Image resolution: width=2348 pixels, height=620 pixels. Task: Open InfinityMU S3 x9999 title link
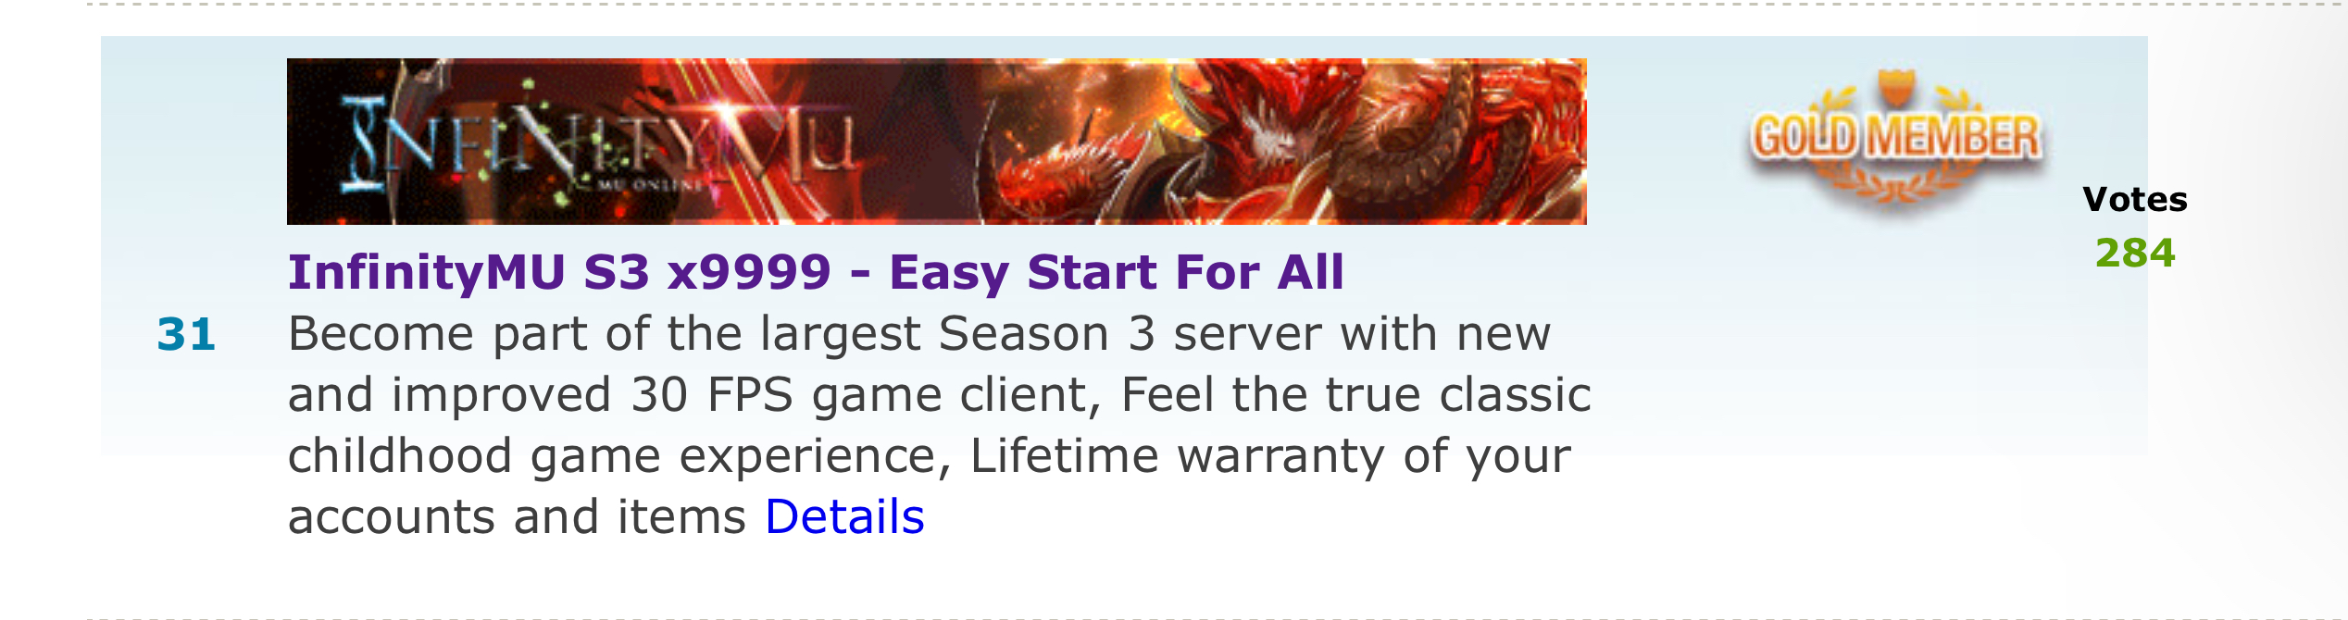point(816,272)
